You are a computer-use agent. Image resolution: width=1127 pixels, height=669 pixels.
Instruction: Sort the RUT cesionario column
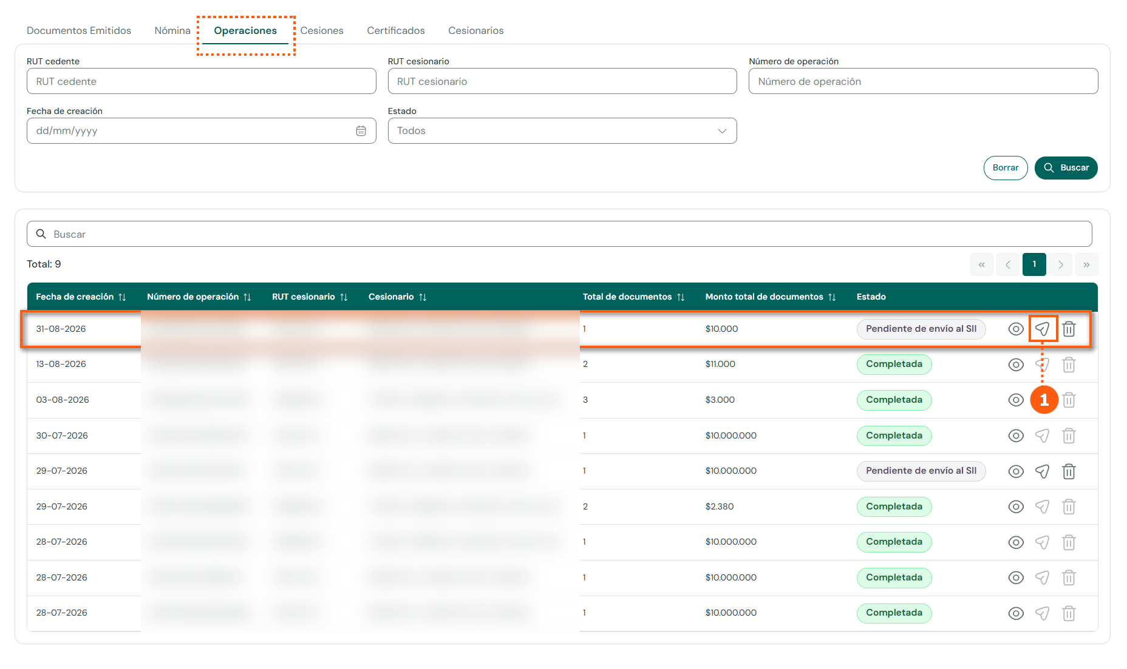coord(344,297)
